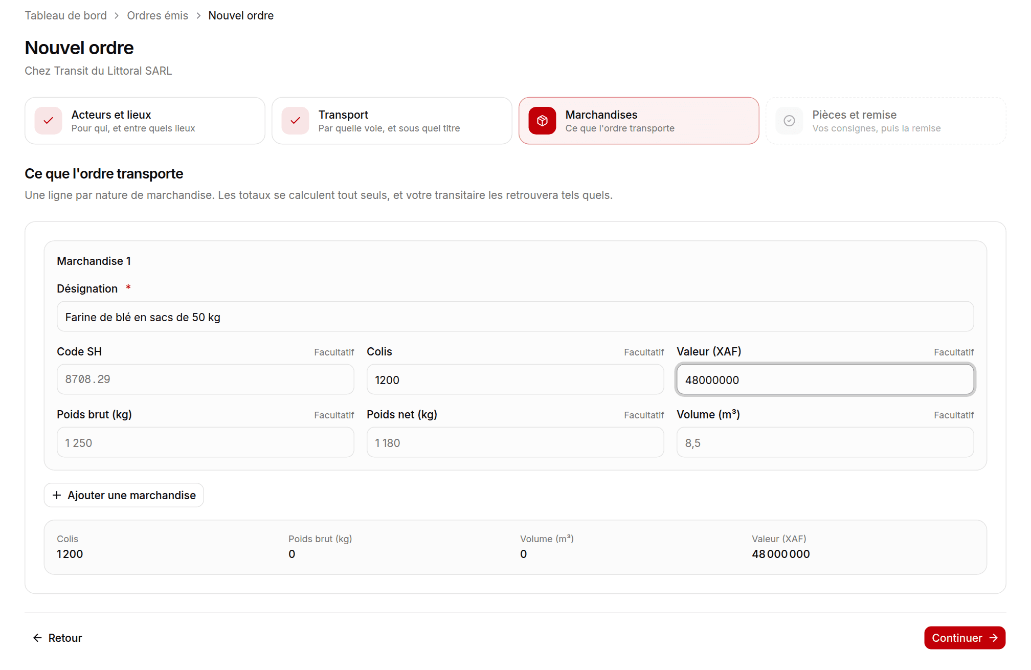Viewport: 1031px width, 670px height.
Task: Go to the Transport step tab
Action: (392, 121)
